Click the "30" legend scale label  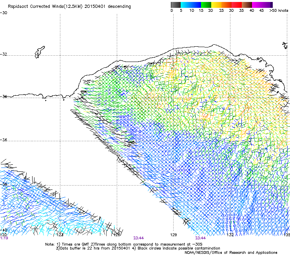click(x=231, y=11)
